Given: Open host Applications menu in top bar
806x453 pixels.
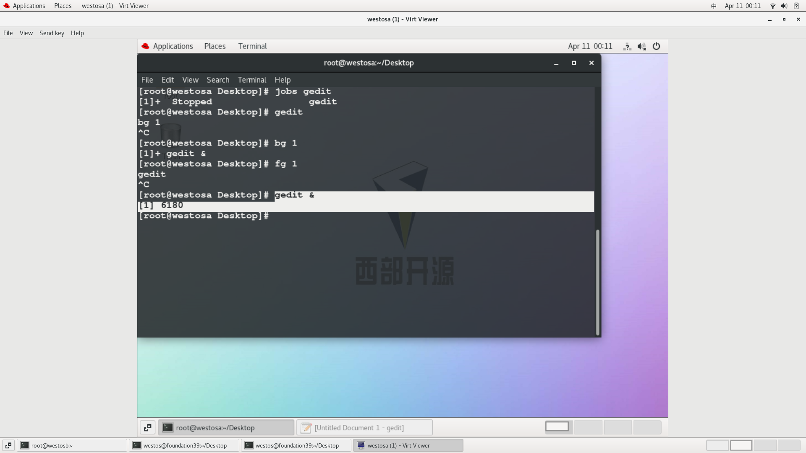Looking at the screenshot, I should pos(24,6).
